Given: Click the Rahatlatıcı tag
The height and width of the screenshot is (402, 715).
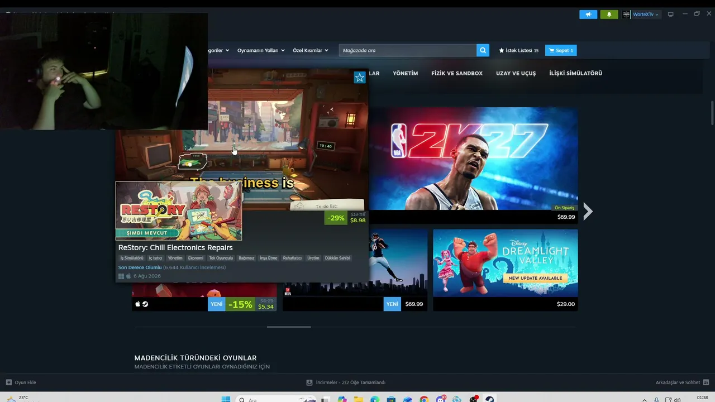Looking at the screenshot, I should point(292,258).
